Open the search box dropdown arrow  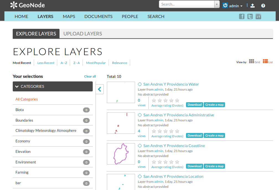tap(217, 4)
